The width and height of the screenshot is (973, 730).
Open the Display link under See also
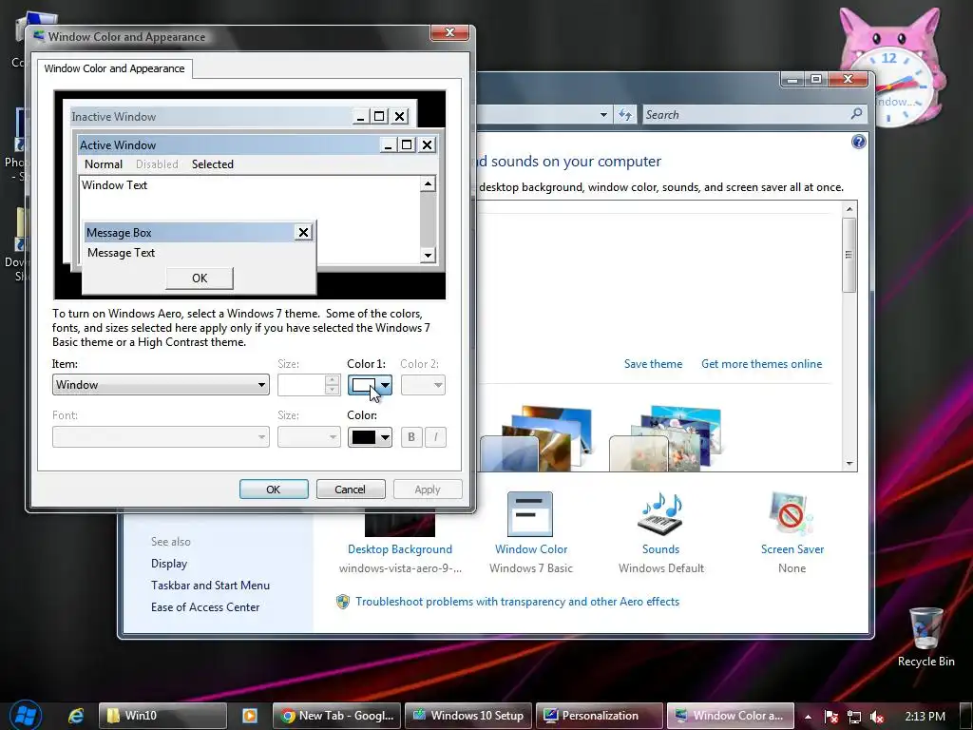click(x=169, y=564)
